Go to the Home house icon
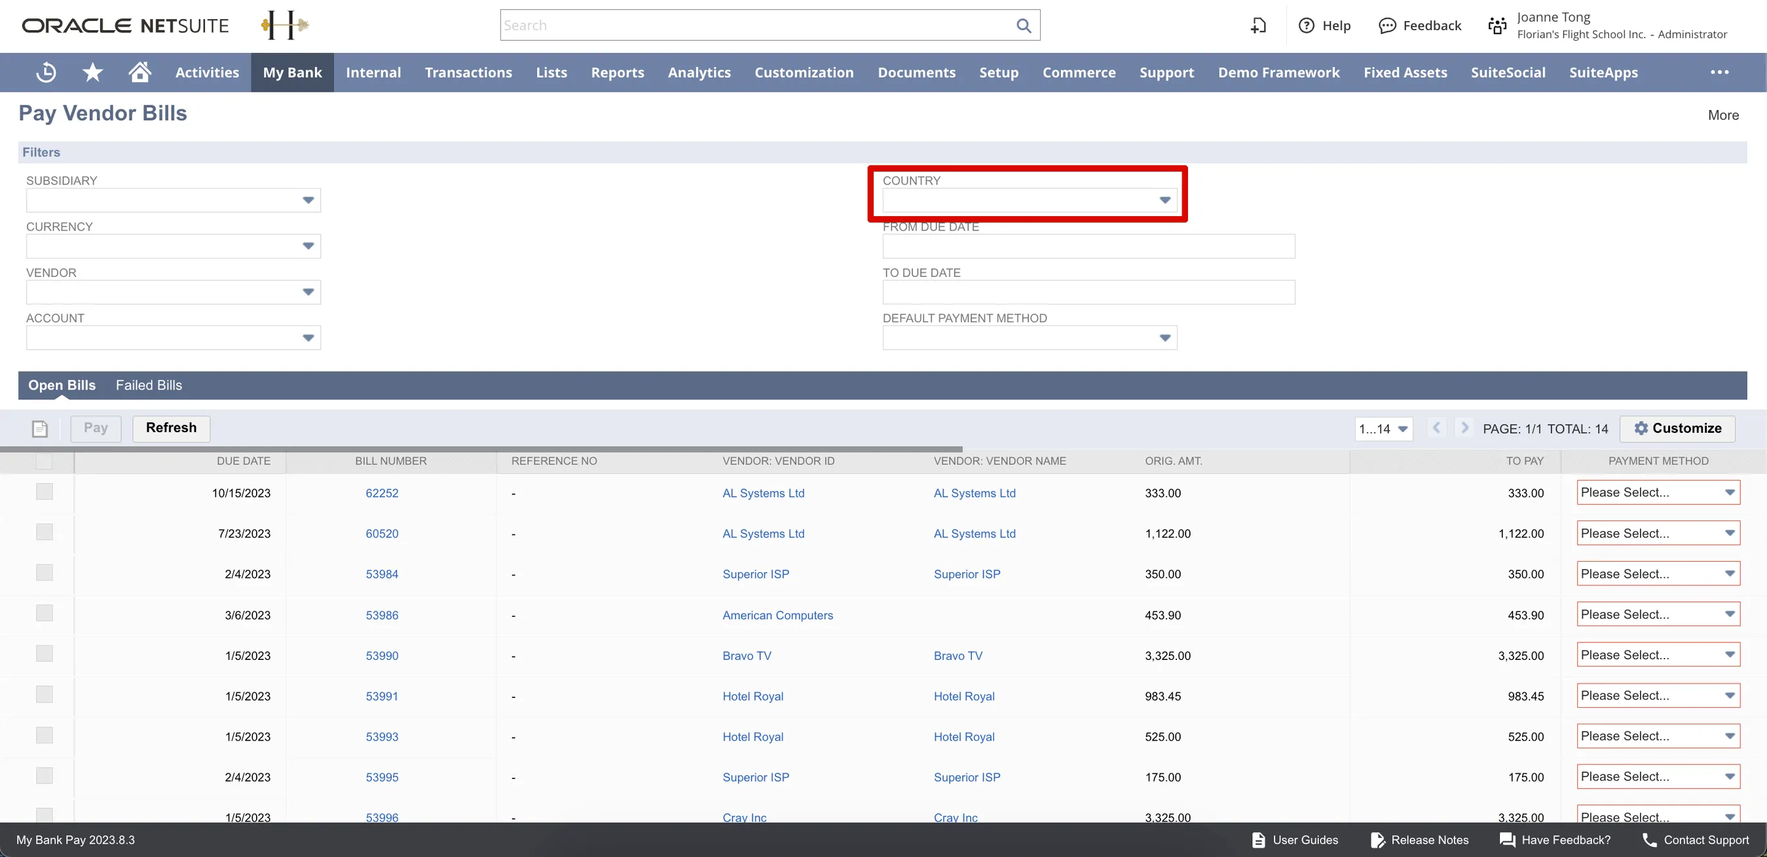1767x857 pixels. click(140, 72)
